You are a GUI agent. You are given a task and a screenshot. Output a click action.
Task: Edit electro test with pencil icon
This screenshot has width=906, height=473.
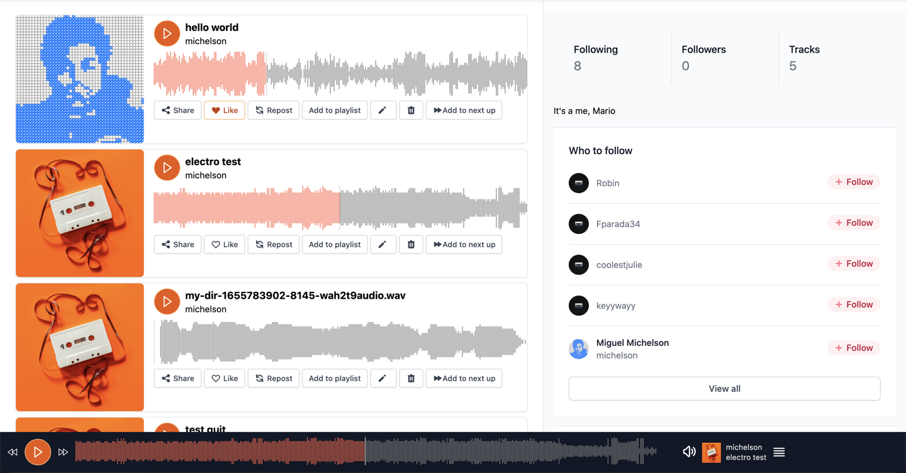(383, 244)
